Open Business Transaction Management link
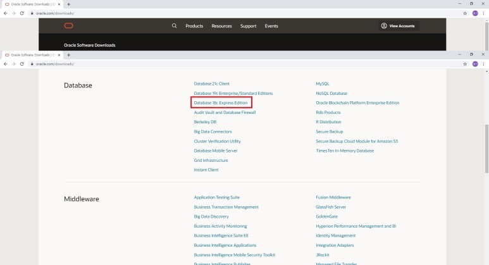This screenshot has width=489, height=265. click(226, 207)
